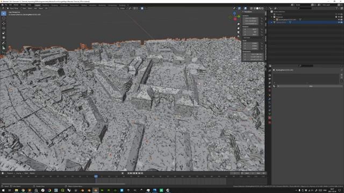Toggle X-ray mode in viewport header
344x193 pixels.
(x=251, y=9)
